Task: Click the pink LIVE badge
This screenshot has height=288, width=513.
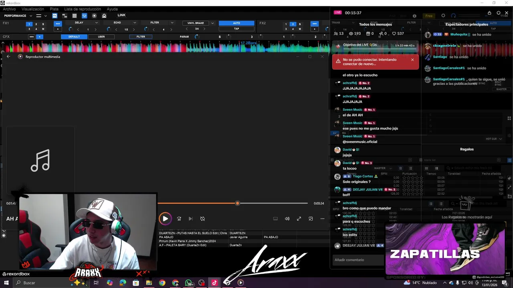Action: (x=337, y=13)
